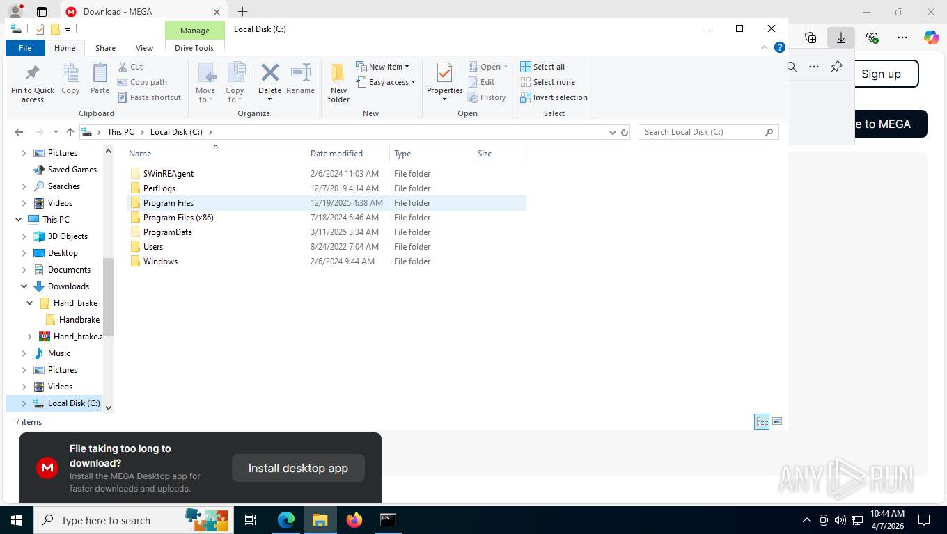Create a New folder from ribbon
Viewport: 947px width, 534px height.
coord(338,83)
